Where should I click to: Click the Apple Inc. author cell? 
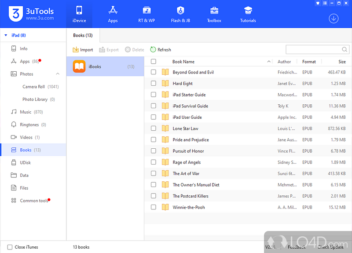pos(287,117)
